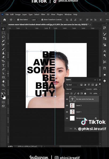Click the Align top edges icon
The width and height of the screenshot is (109, 159).
click(87, 20)
